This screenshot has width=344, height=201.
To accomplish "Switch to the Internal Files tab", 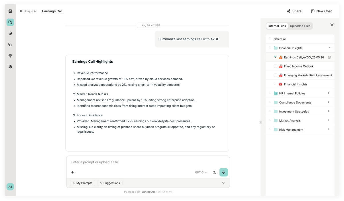I will click(x=277, y=26).
